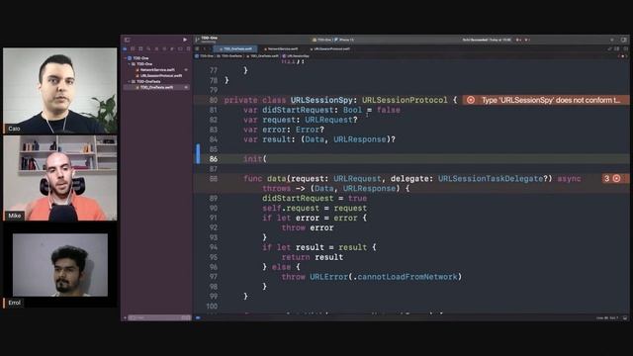Screen dimensions: 633x356
Task: Open URLSessionSpy symbol in the jump bar
Action: [x=296, y=56]
